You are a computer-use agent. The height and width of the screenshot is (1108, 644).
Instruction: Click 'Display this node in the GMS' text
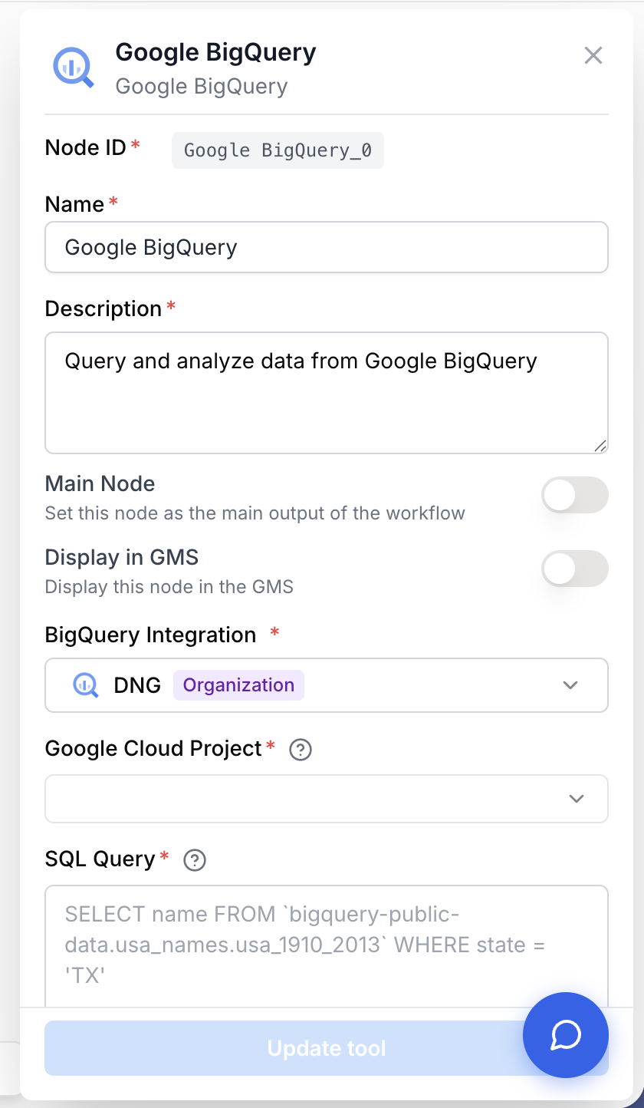click(169, 587)
